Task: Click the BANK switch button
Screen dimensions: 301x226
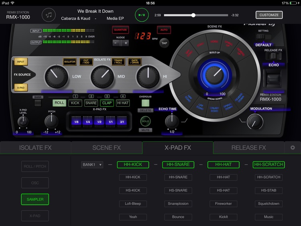Action: coord(38,103)
